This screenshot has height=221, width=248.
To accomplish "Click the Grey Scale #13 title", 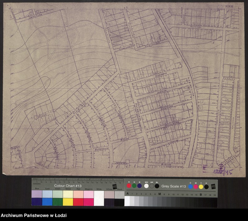I will pyautogui.click(x=174, y=186).
